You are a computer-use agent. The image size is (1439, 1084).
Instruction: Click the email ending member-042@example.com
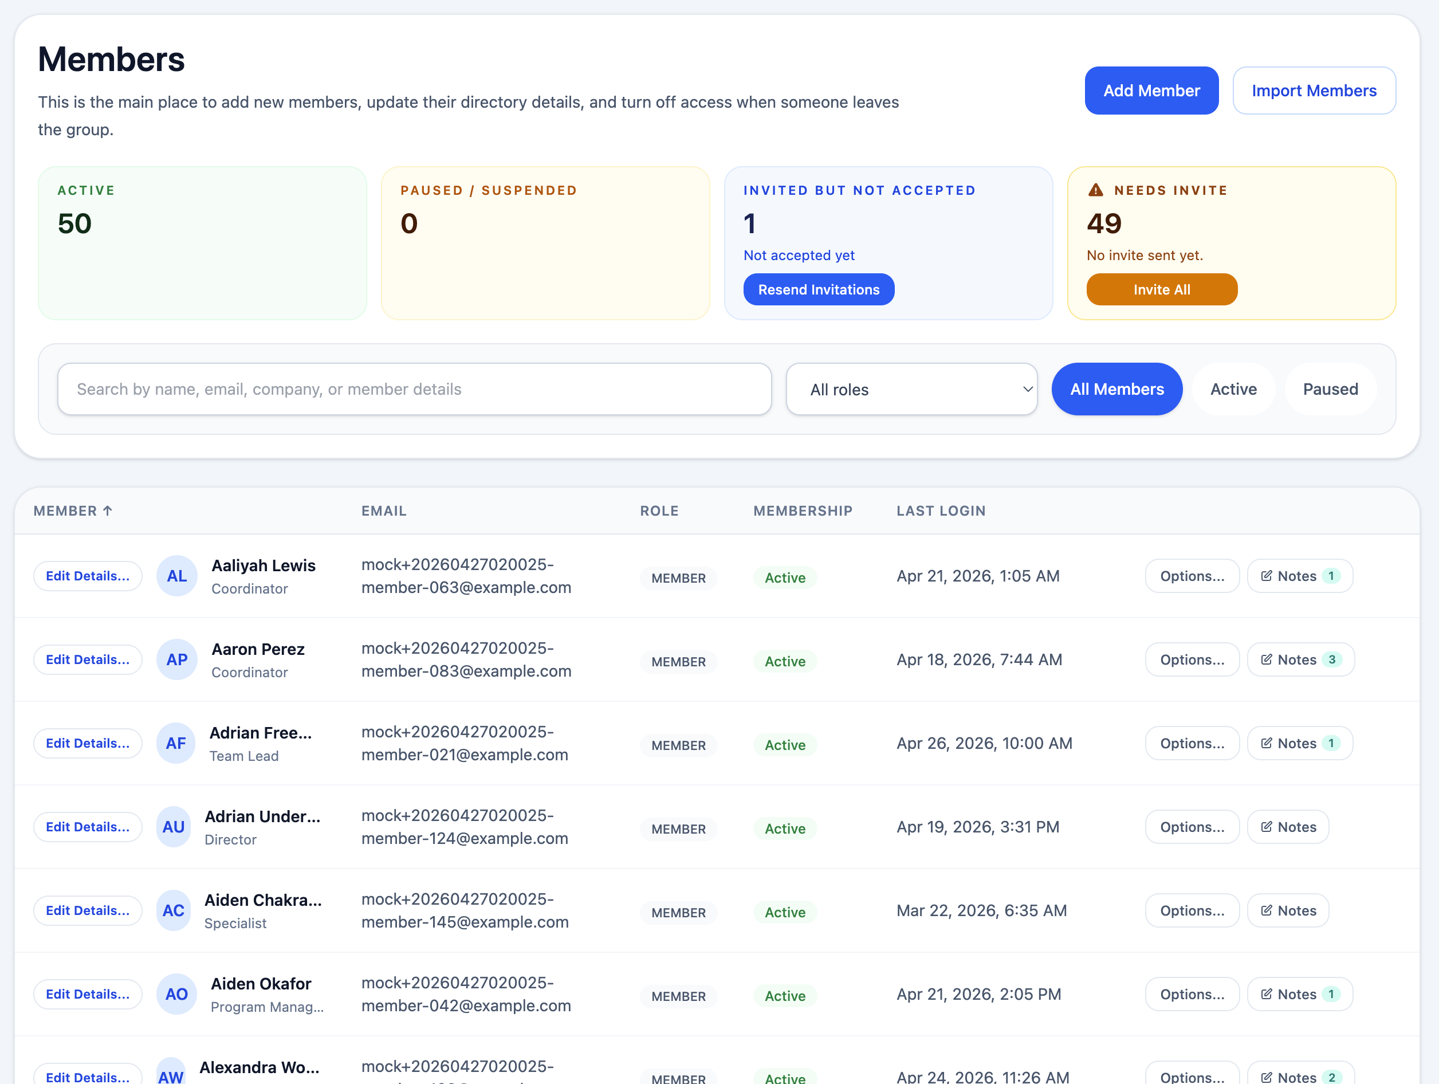(x=466, y=994)
